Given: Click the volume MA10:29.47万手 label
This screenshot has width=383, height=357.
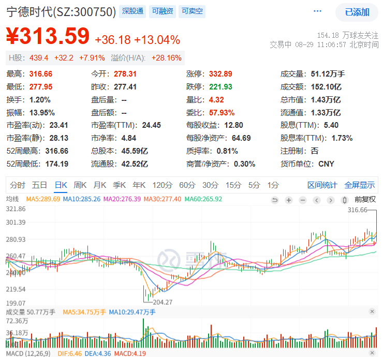Looking at the screenshot, I should (132, 312).
